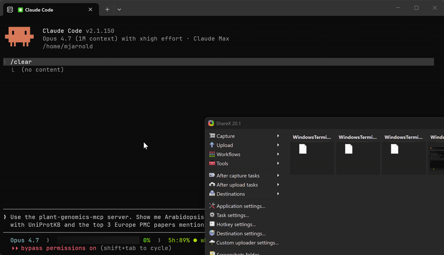The image size is (444, 255).
Task: Open the Destinations menu
Action: [244, 194]
